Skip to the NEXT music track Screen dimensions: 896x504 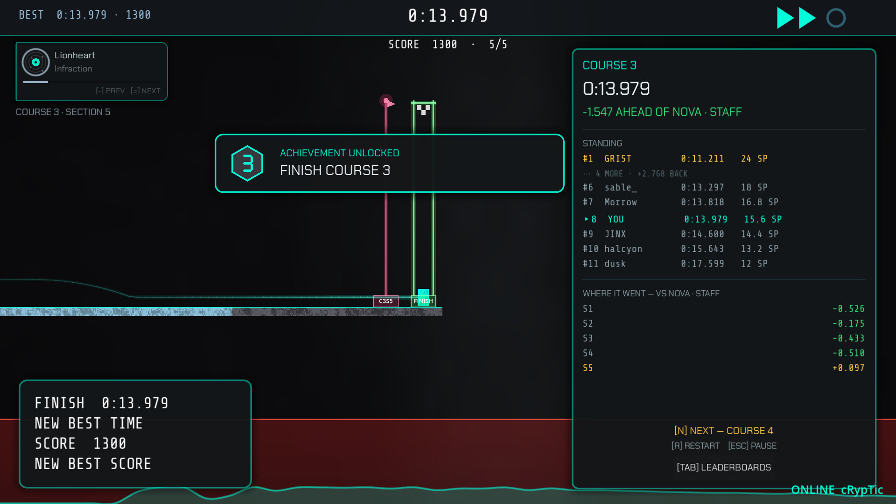146,91
